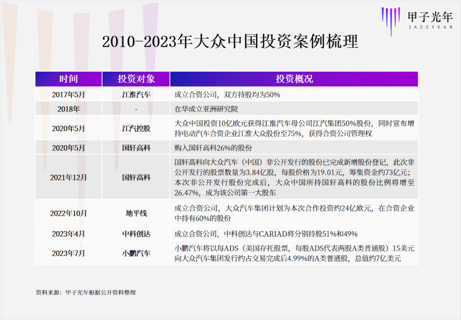Select the slide title 大众中国投资案例梳理
This screenshot has width=461, height=320.
[230, 42]
